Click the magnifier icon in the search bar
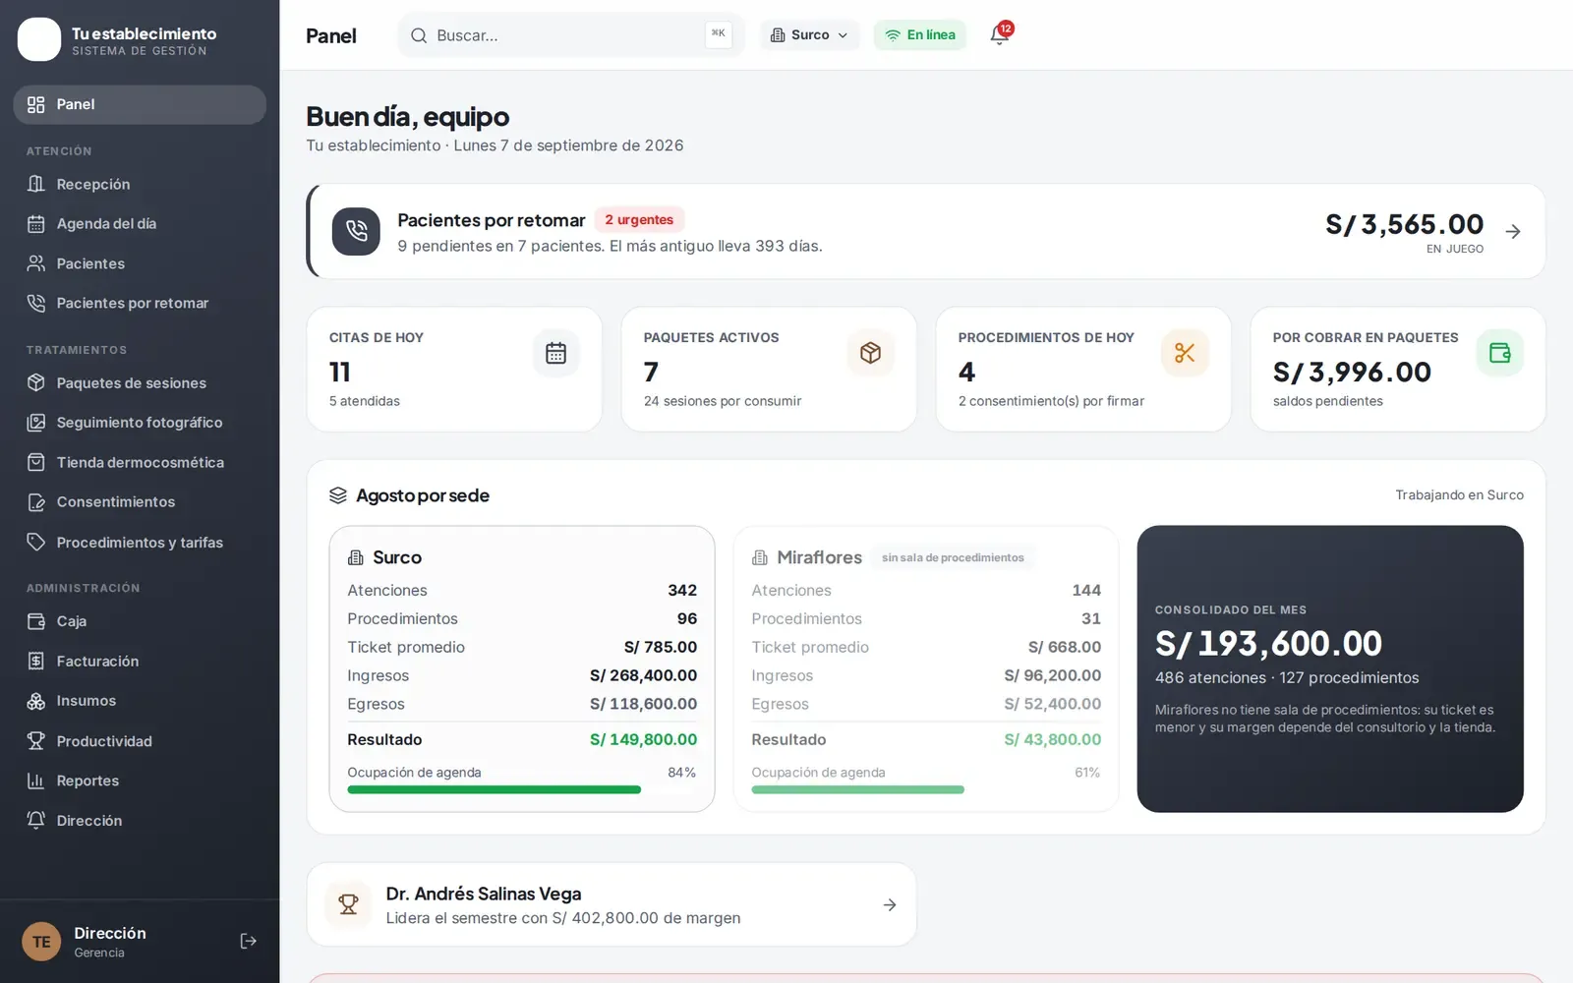Screen dimensions: 1573x983 419,35
